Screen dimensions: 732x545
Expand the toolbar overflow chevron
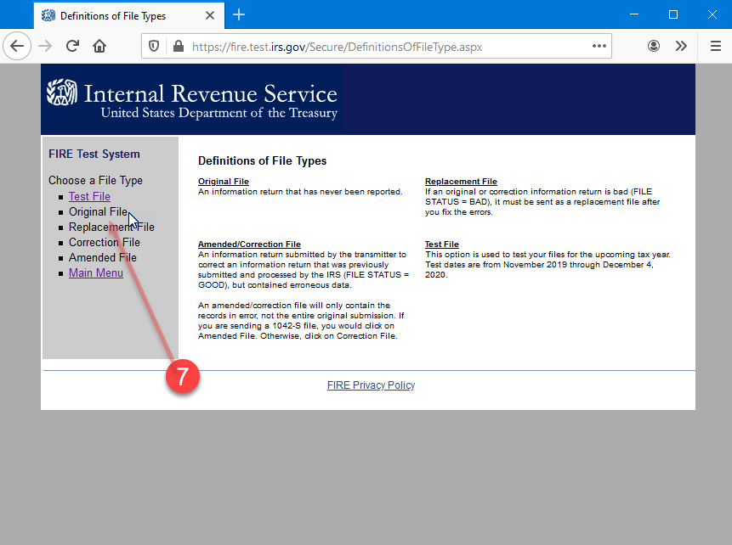(681, 47)
